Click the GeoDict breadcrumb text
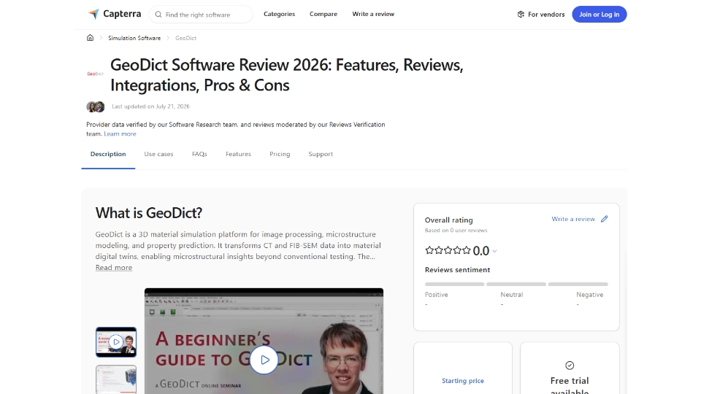Viewport: 701px width, 394px height. point(185,38)
